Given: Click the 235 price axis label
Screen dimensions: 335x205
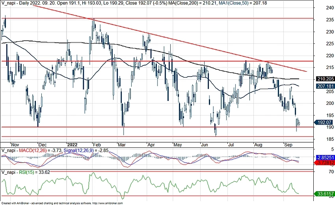Looking at the screenshot, I should [330, 20].
